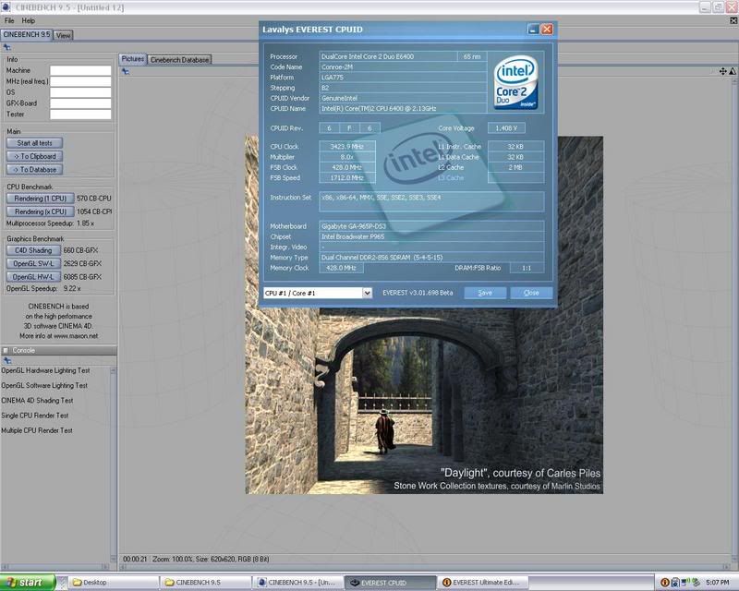Screen dimensions: 739x591
Task: Click the Intel Core 2 Duo logo
Action: coord(515,82)
